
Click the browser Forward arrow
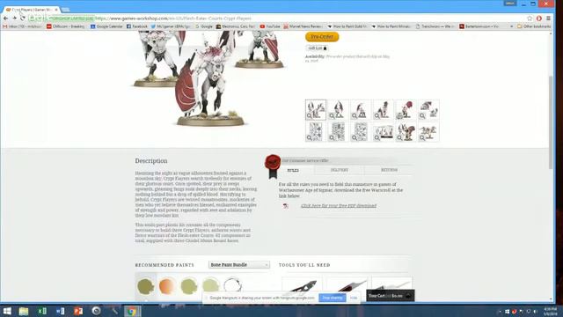coord(14,18)
